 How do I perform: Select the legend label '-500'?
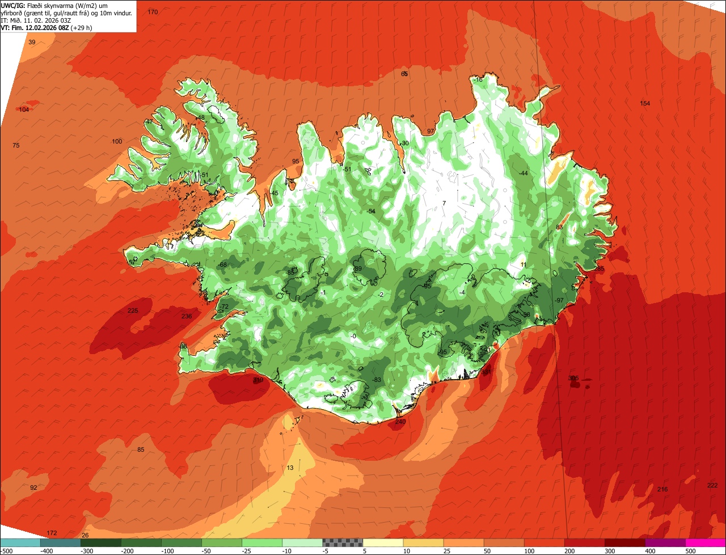pos(7,551)
